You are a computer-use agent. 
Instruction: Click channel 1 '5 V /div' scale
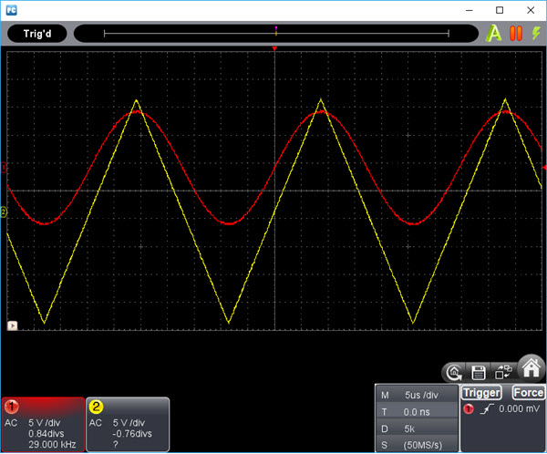[45, 423]
